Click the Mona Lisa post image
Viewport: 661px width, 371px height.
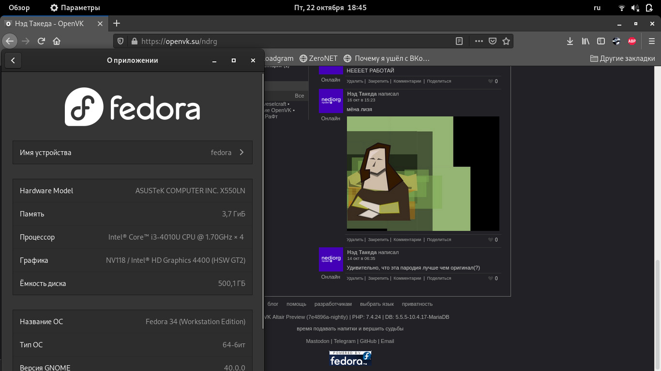pos(422,174)
